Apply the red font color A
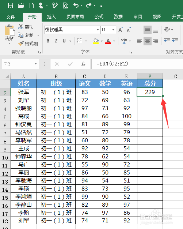Screen dimensions: 183x229 [108, 41]
